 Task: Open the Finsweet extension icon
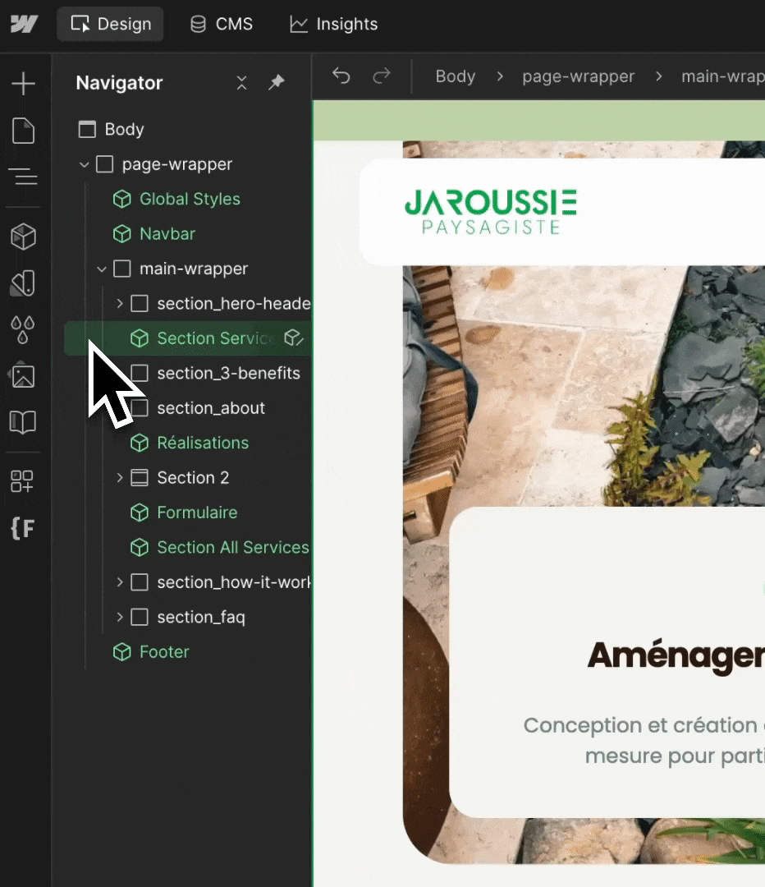click(23, 528)
